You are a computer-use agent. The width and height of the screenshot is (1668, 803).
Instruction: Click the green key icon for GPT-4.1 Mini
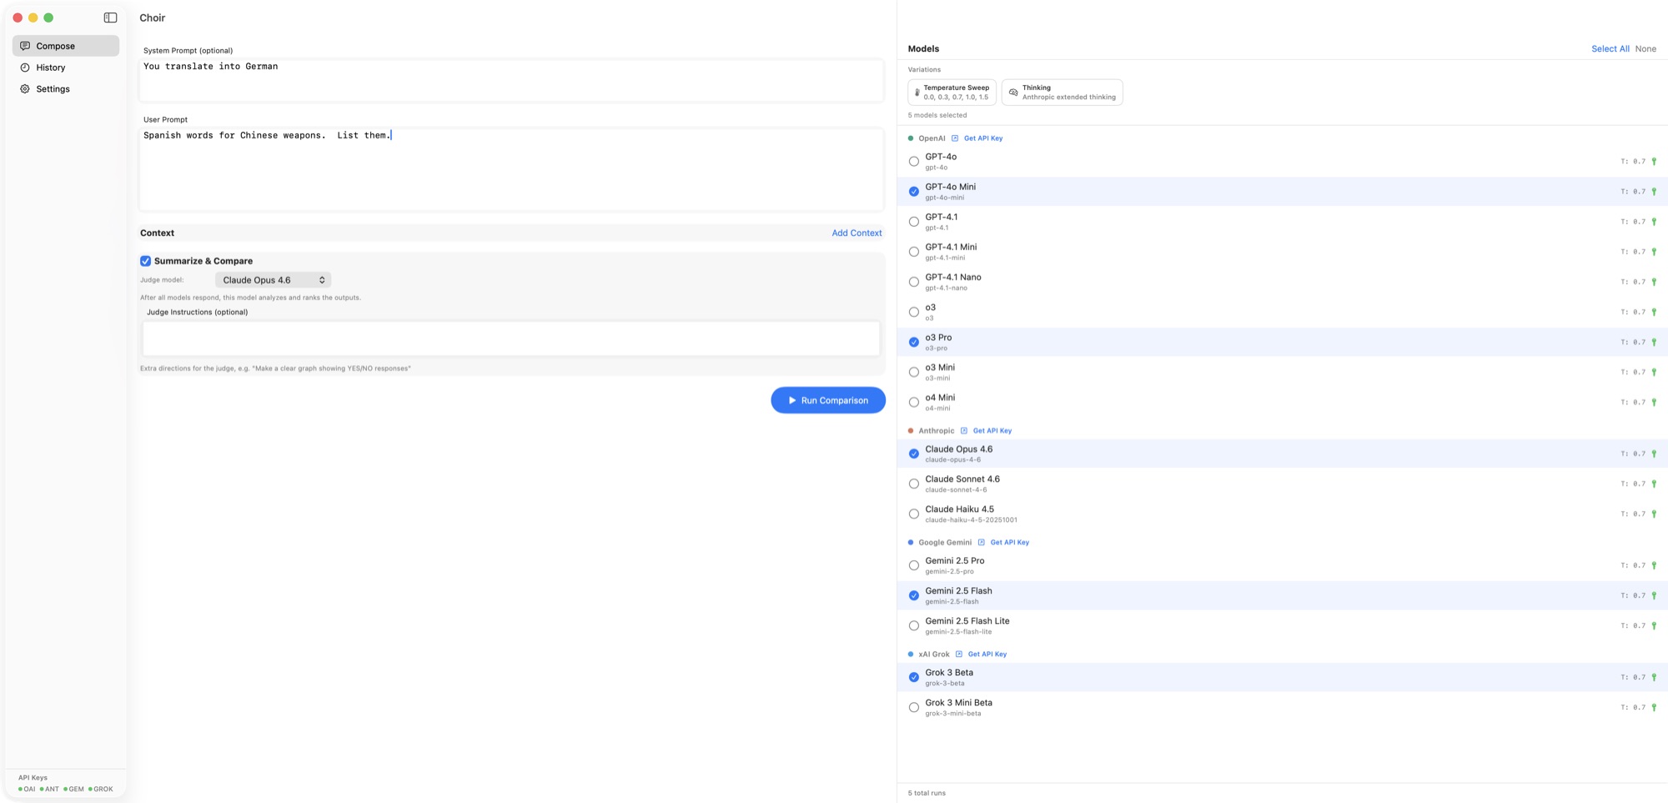[1654, 252]
